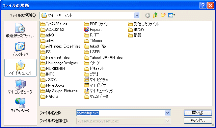Select the Yahoo! JAPAN.files folder

tap(103, 57)
